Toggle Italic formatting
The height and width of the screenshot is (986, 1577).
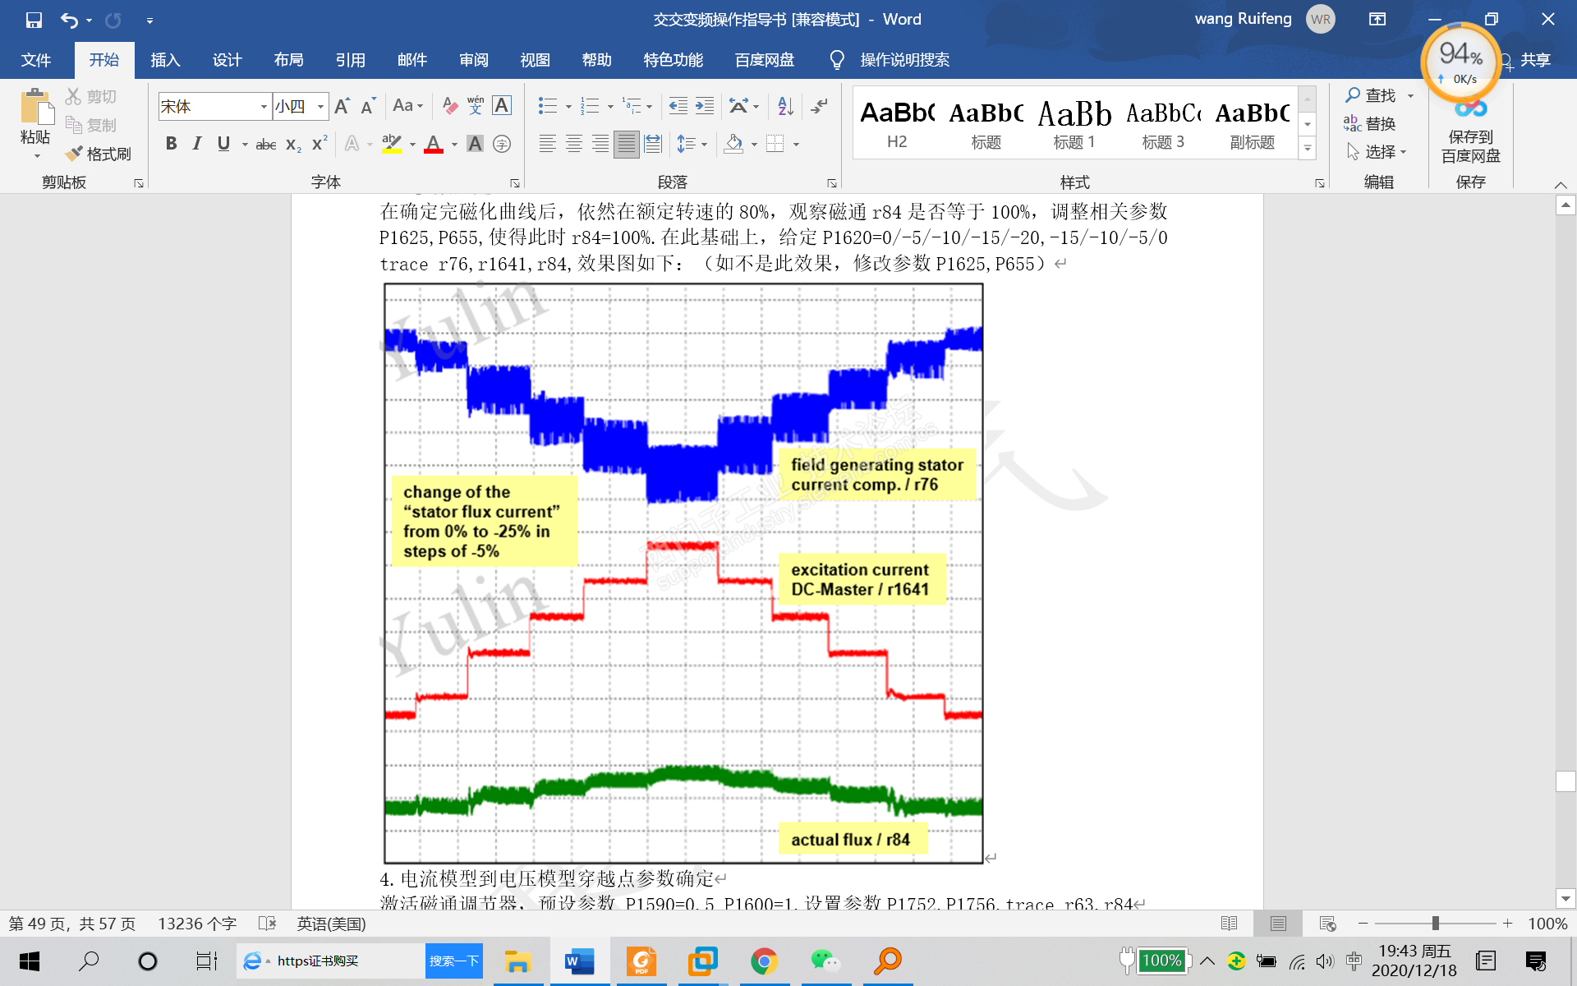pos(197,144)
